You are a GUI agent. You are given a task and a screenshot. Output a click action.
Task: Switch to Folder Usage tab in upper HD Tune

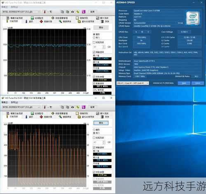[86, 21]
